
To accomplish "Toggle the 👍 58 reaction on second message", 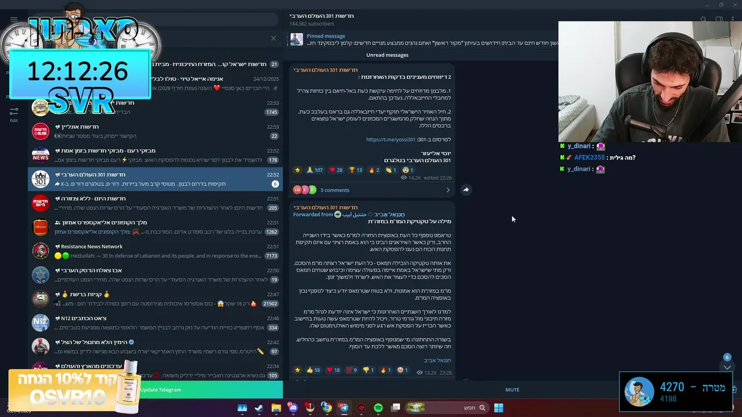I will tap(314, 370).
